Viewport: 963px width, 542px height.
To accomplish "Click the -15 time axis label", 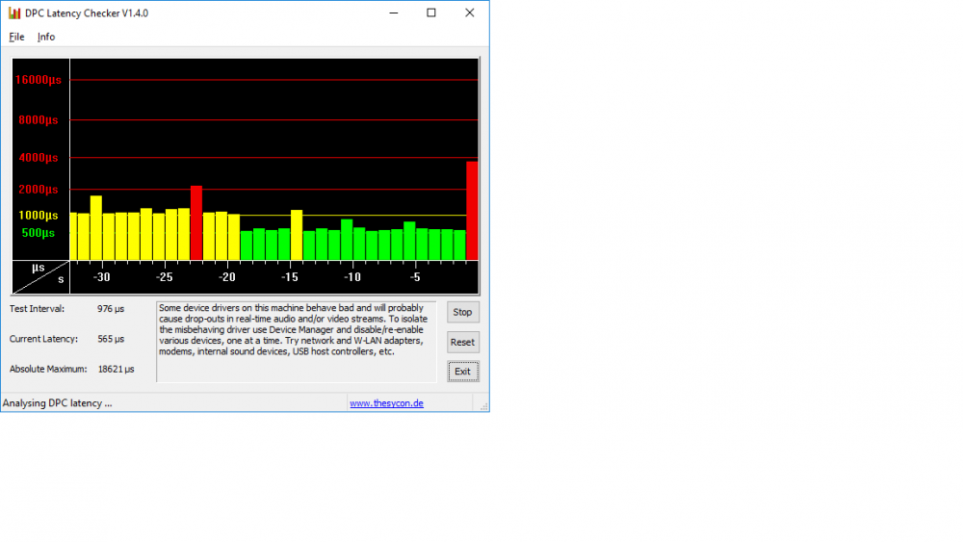I will point(289,277).
